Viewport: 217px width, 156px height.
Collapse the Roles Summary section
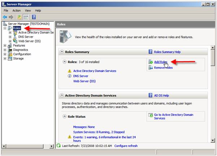click(62, 52)
